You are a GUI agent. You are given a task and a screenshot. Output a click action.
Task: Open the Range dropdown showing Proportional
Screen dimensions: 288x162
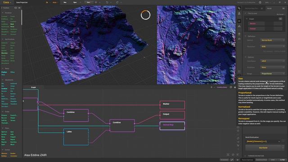click(x=273, y=74)
